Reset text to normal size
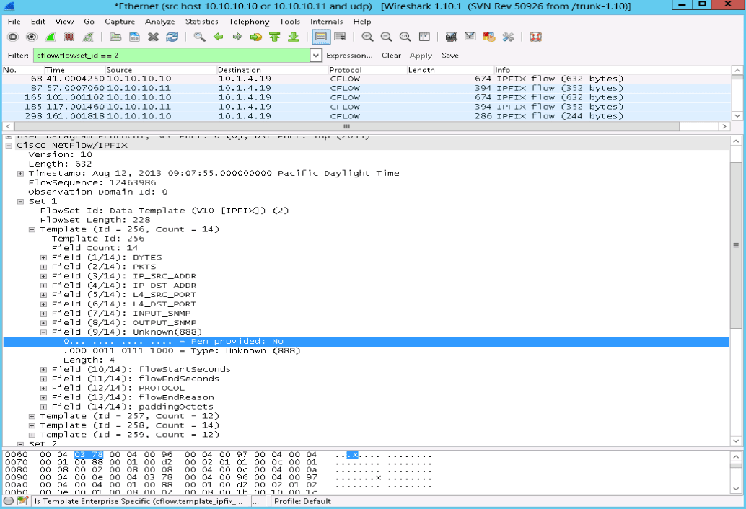746x509 pixels. coord(405,37)
